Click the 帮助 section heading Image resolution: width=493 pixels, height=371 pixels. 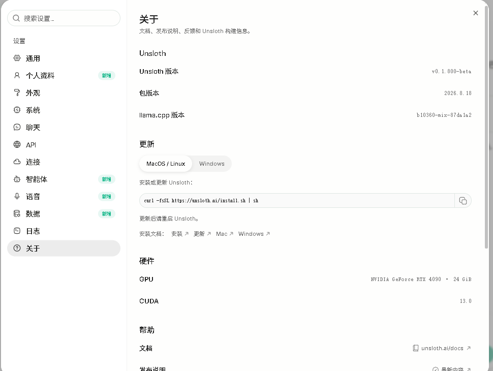147,330
